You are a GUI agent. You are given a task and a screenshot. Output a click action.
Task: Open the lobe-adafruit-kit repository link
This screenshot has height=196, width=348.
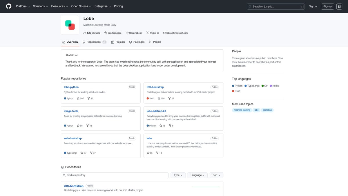pos(156,111)
